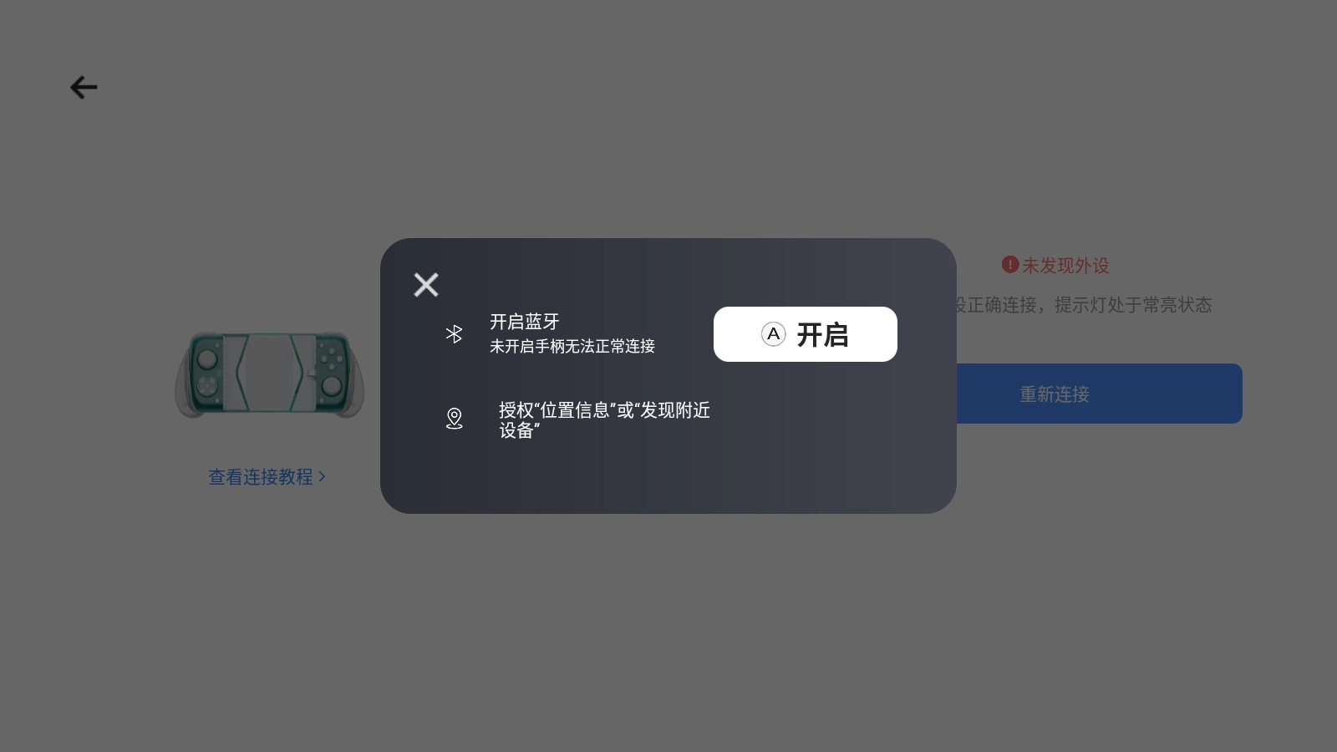Close the Bluetooth permission dialog with X
Screen dimensions: 1337x752
(426, 285)
